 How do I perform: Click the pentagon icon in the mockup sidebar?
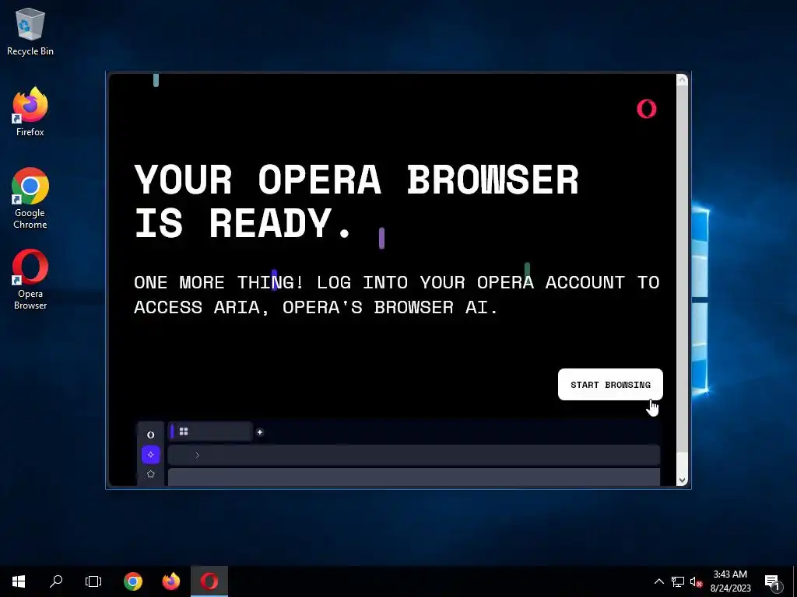(150, 473)
